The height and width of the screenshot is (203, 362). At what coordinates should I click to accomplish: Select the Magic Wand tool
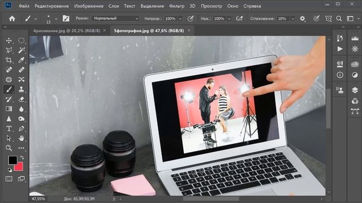pyautogui.click(x=21, y=50)
